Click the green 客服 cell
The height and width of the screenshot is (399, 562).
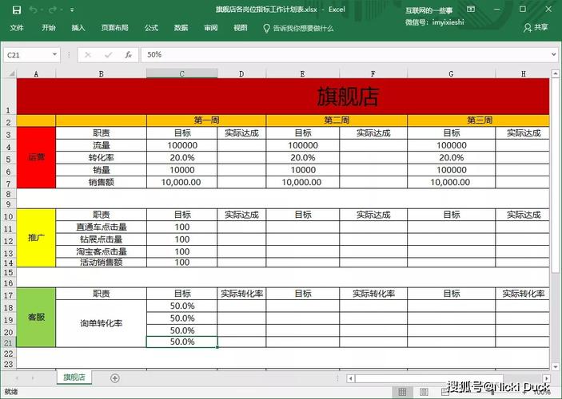[36, 317]
